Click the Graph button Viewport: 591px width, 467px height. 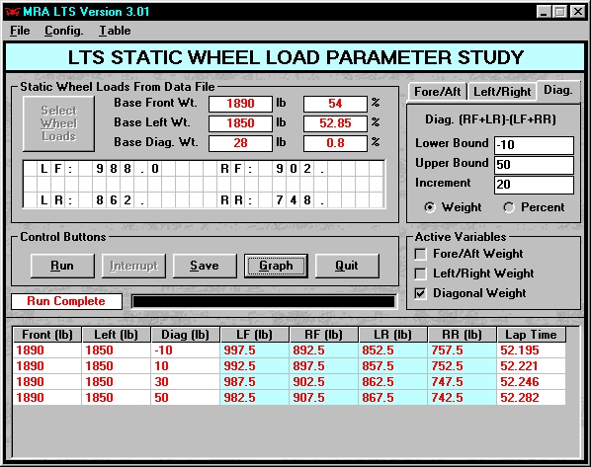pos(276,266)
